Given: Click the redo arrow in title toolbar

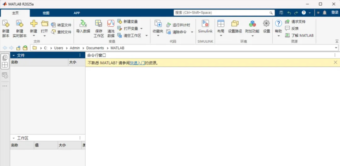Looking at the screenshot, I should click(x=296, y=13).
